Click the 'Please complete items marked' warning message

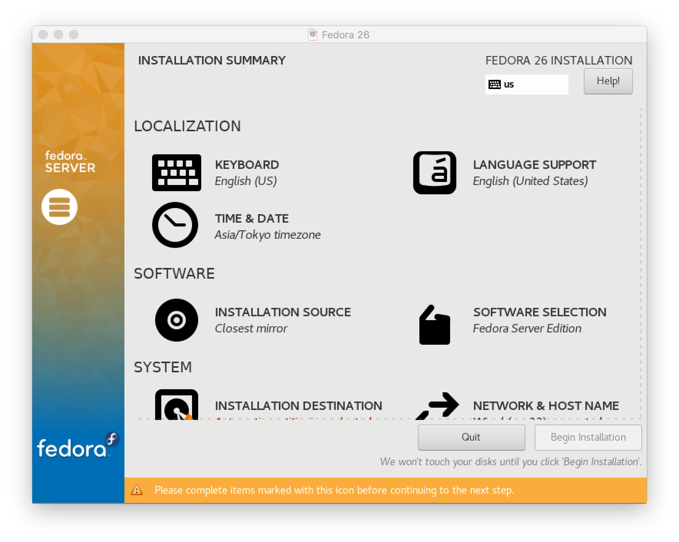pos(334,490)
